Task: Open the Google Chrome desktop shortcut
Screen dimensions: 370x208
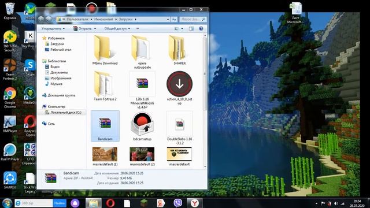Action: (x=10, y=98)
